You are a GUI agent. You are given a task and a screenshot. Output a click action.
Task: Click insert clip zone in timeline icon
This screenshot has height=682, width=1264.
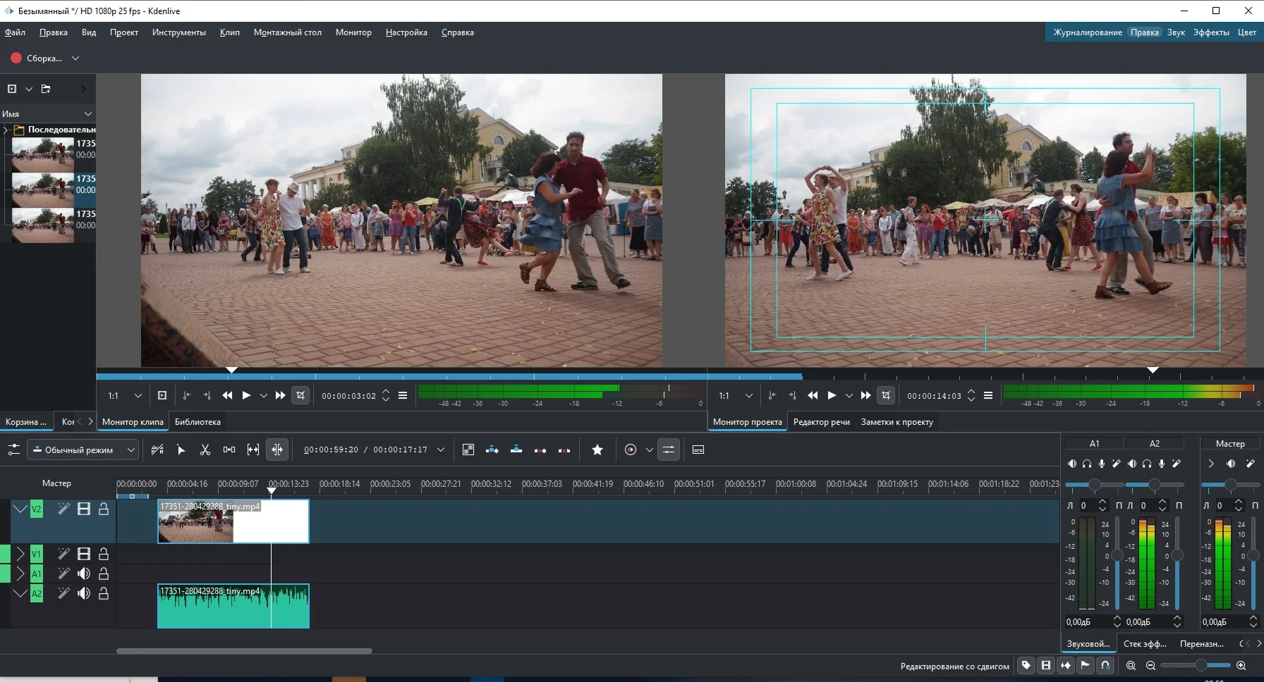pyautogui.click(x=492, y=449)
